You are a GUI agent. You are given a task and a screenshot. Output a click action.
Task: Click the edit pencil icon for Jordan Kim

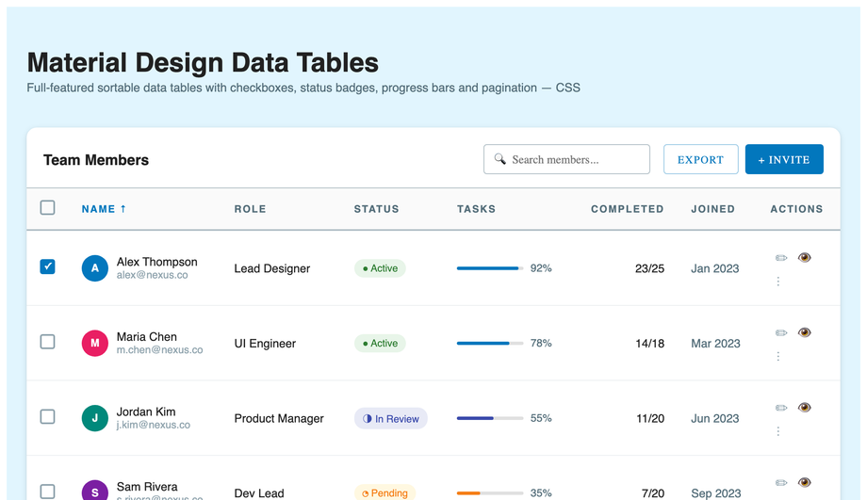coord(780,408)
